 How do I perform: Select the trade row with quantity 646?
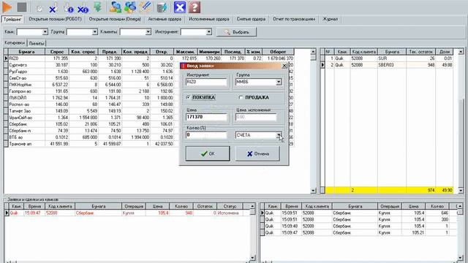coord(358,213)
